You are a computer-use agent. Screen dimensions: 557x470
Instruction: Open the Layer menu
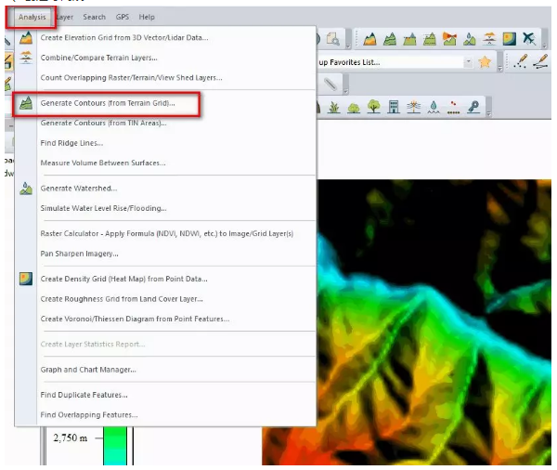point(65,17)
